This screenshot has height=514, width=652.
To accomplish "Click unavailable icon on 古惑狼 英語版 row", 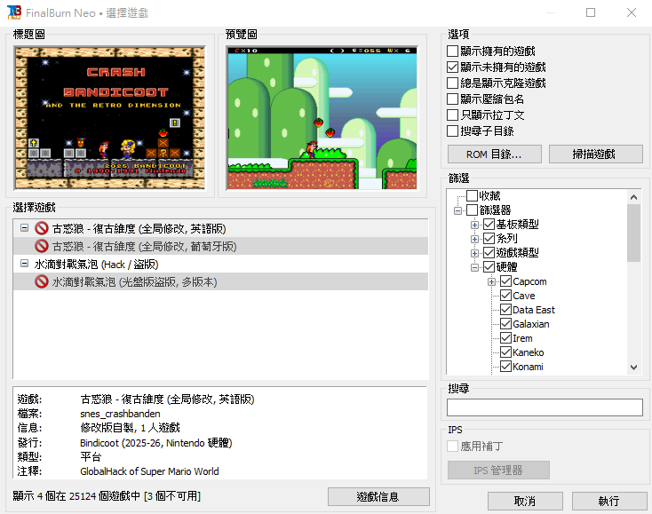I will click(x=41, y=228).
